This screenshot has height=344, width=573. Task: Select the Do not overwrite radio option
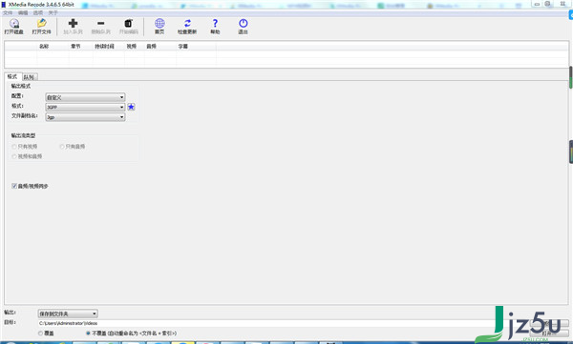tap(88, 334)
